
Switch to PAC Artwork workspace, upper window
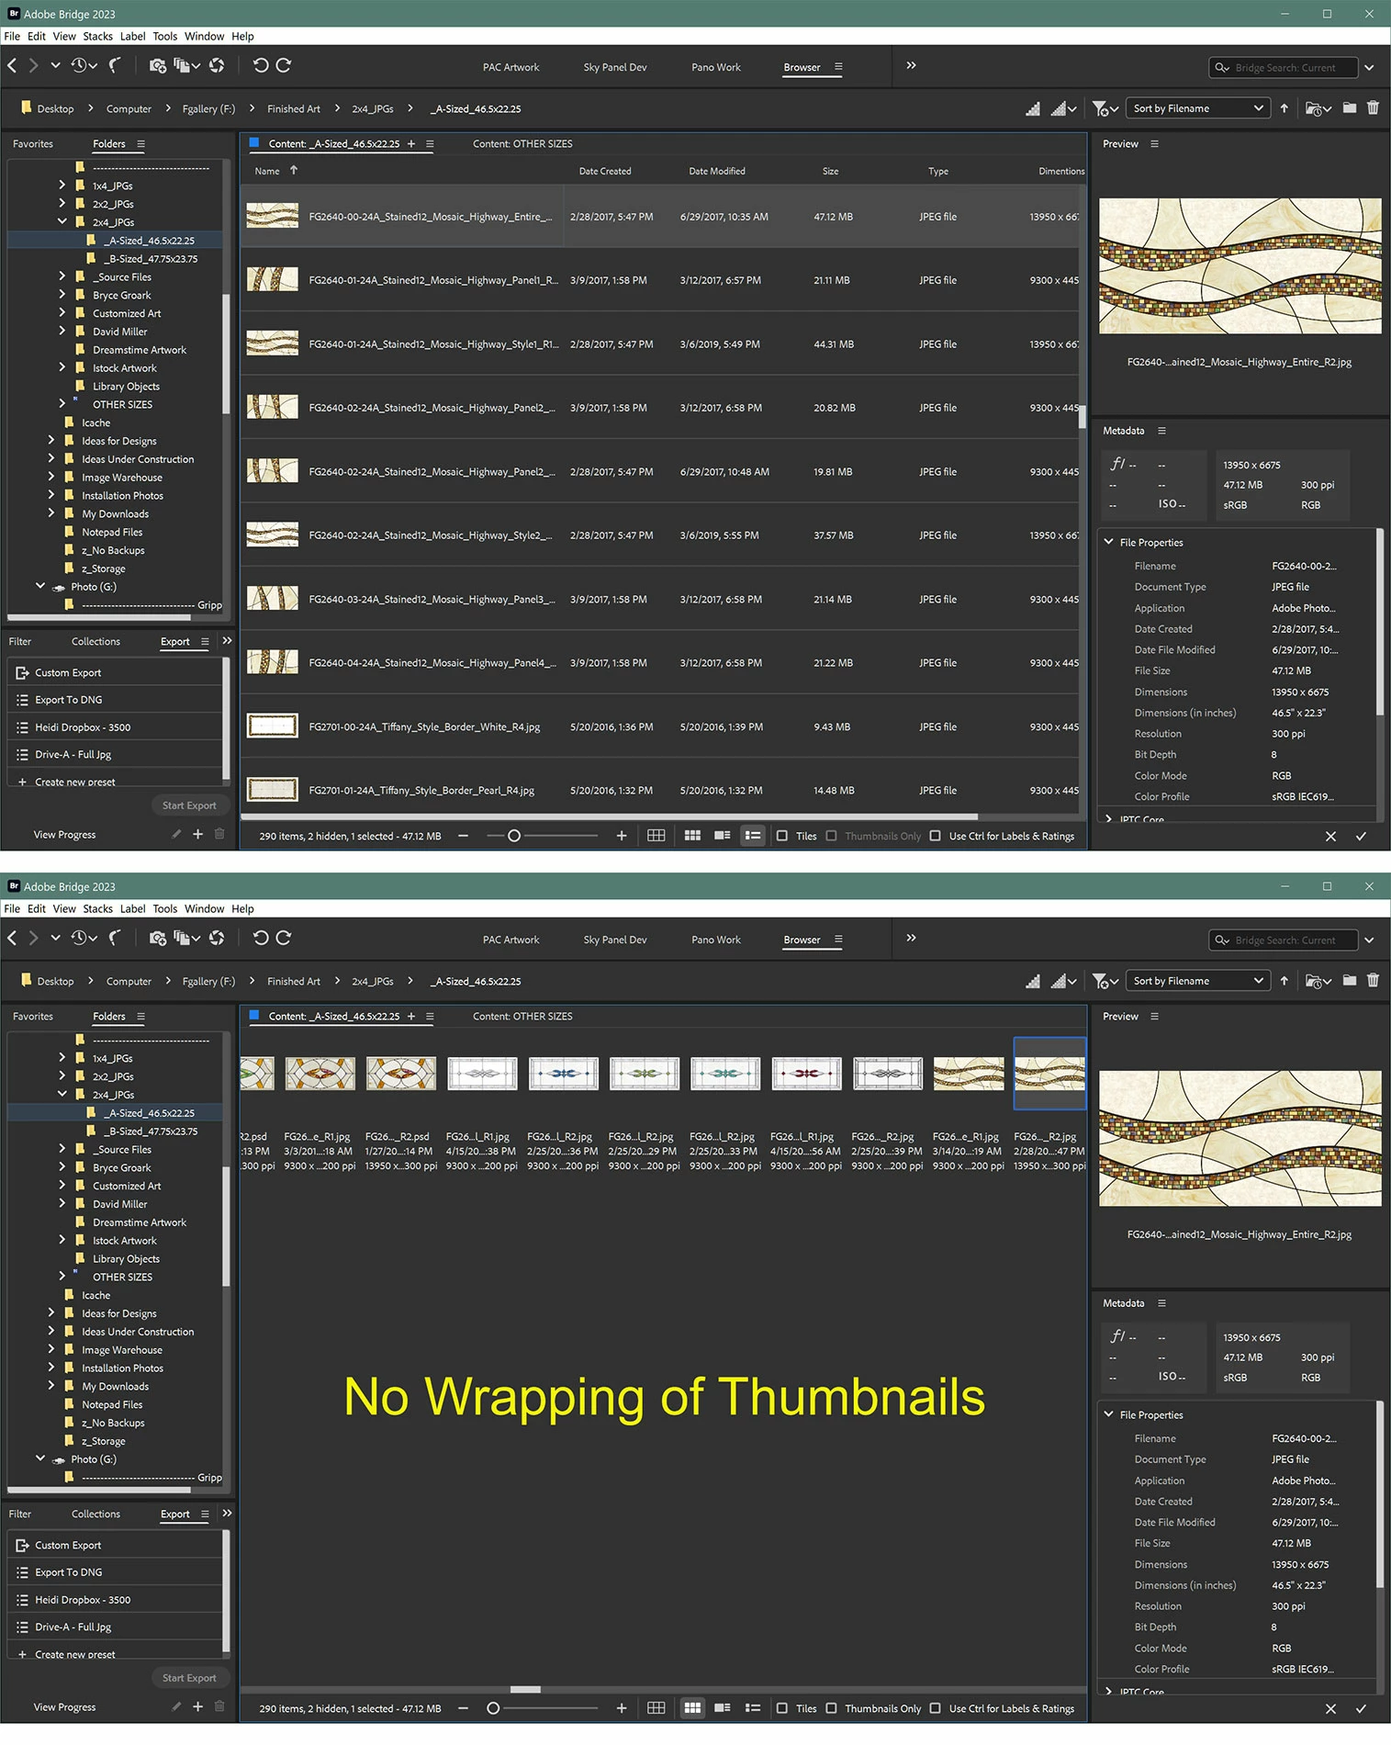tap(511, 67)
